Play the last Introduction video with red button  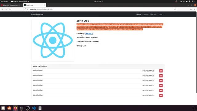coord(161,96)
